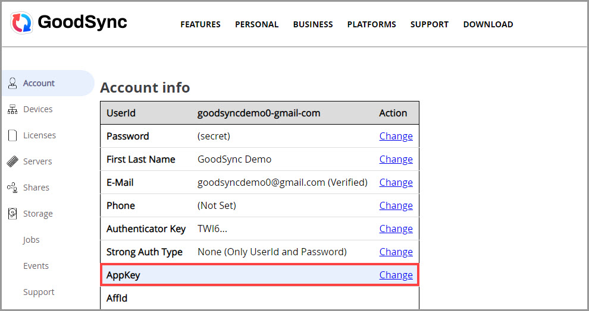The width and height of the screenshot is (589, 311).
Task: Select the 'goodsyncdemo0-gmail-com' UserId value
Action: (x=259, y=113)
